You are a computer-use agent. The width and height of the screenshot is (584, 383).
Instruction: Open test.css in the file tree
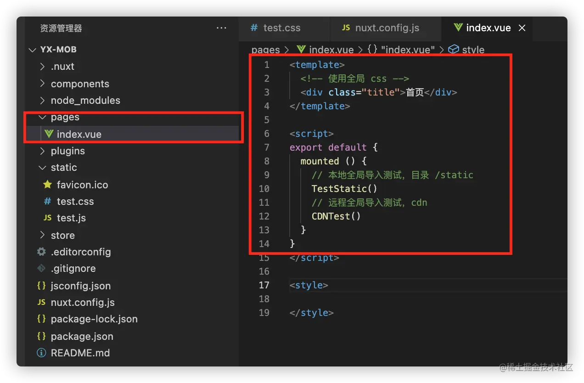coord(75,202)
